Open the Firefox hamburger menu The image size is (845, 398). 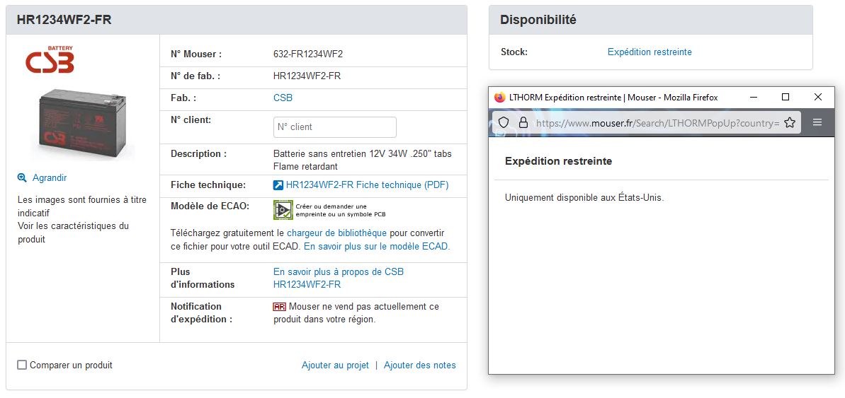point(817,122)
